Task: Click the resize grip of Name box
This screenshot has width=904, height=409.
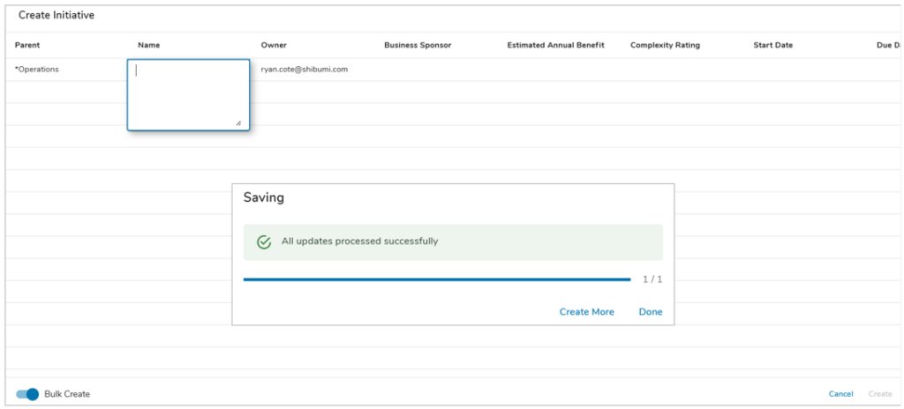Action: click(x=238, y=123)
